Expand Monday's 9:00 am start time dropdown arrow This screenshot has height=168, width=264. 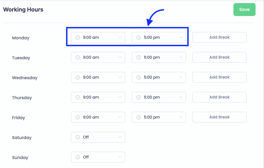pyautogui.click(x=120, y=37)
